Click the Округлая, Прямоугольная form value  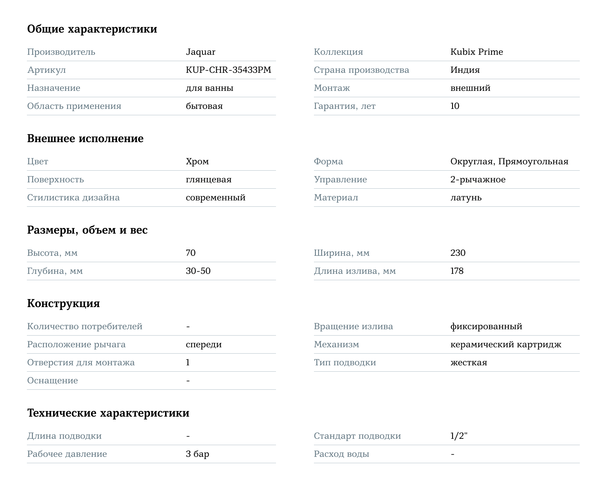coord(509,161)
